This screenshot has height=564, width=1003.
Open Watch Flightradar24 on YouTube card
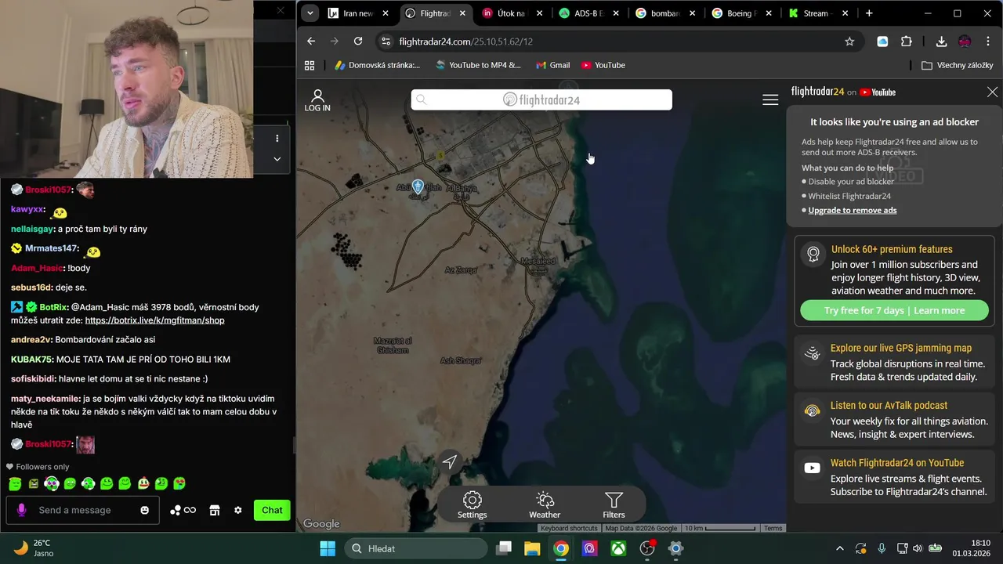pyautogui.click(x=894, y=476)
